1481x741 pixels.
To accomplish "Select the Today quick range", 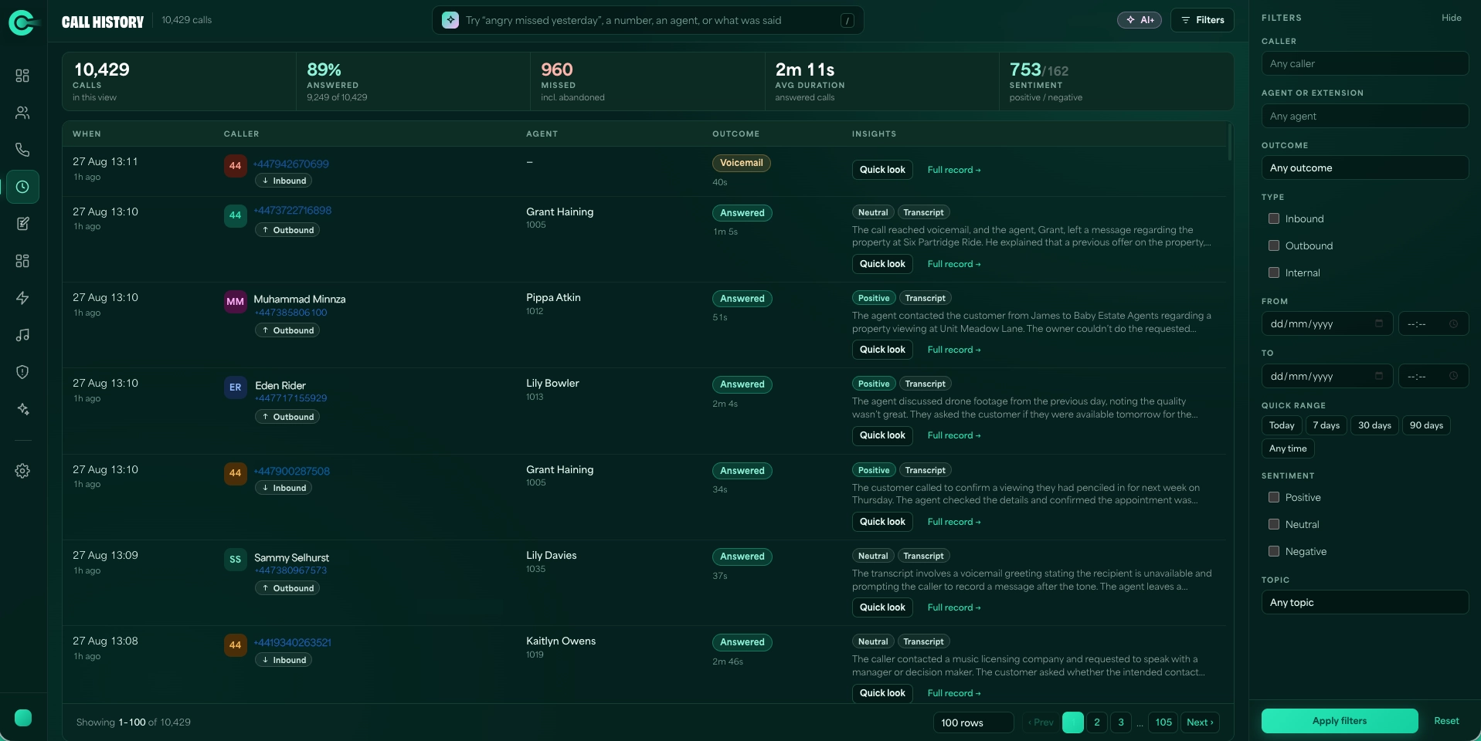I will point(1282,425).
